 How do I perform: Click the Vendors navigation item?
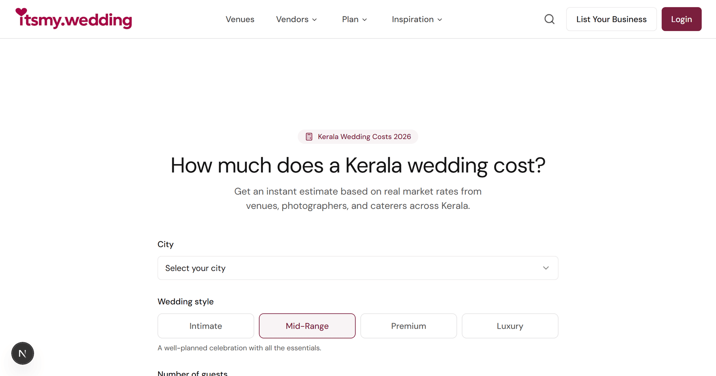coord(292,19)
